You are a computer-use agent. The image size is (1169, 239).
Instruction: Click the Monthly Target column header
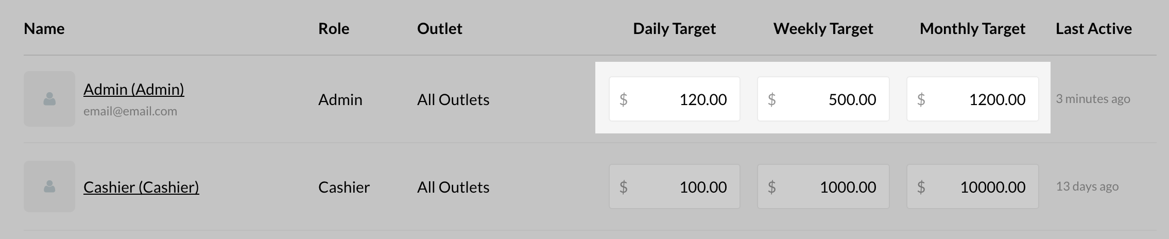click(972, 29)
